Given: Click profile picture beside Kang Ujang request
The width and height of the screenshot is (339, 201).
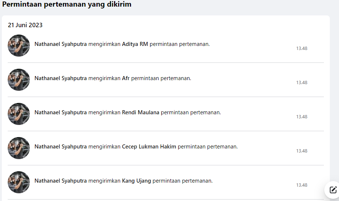Looking at the screenshot, I should [19, 182].
